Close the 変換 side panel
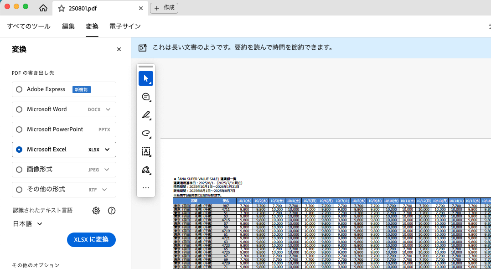 119,49
